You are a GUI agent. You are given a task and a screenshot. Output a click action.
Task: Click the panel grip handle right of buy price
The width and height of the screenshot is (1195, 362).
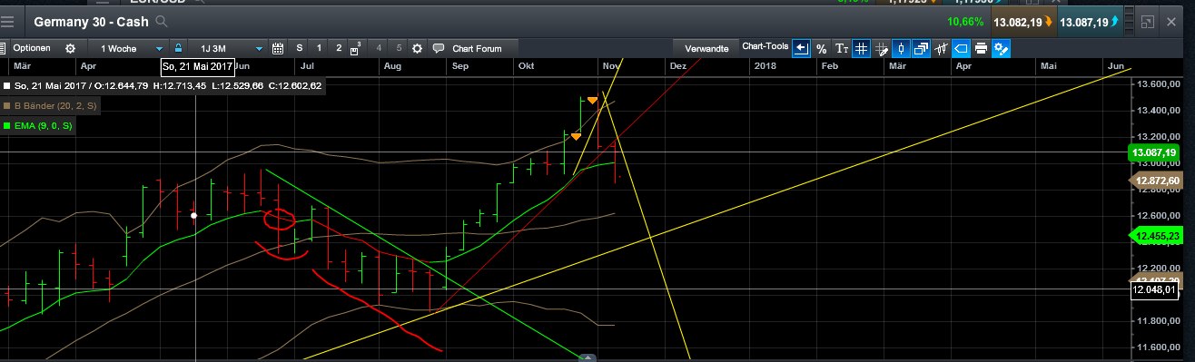1129,21
